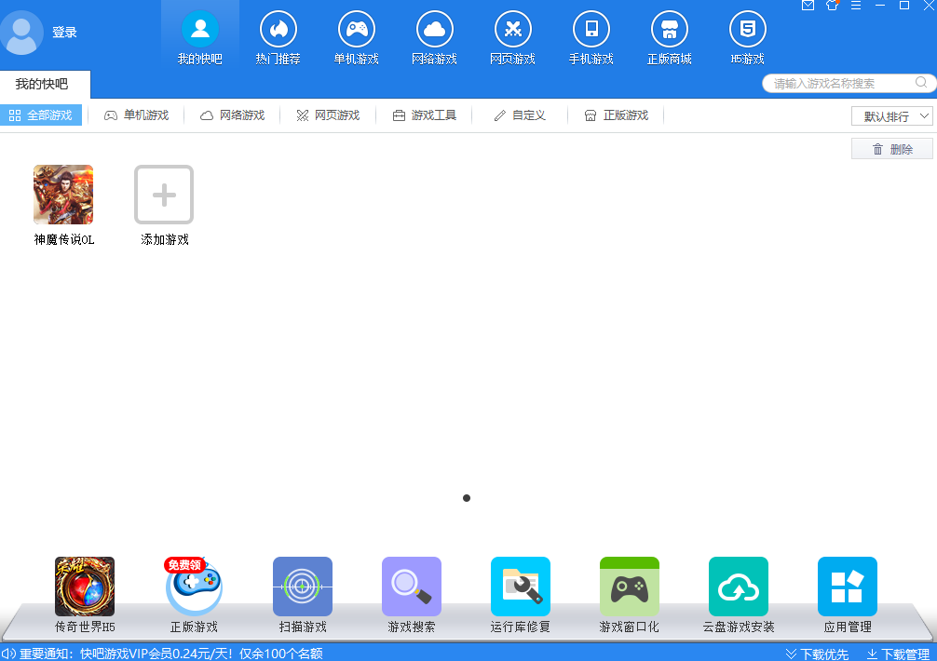Viewport: 937px width, 661px height.
Task: Launch the 运行库修复 runtime repair tool
Action: point(520,587)
